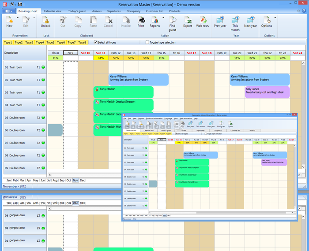Click the Export icon
The height and width of the screenshot is (251, 309).
click(x=188, y=20)
